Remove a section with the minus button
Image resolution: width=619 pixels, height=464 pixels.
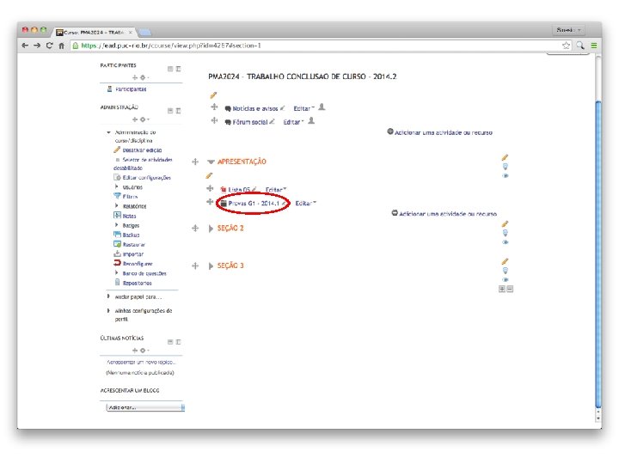pyautogui.click(x=510, y=290)
